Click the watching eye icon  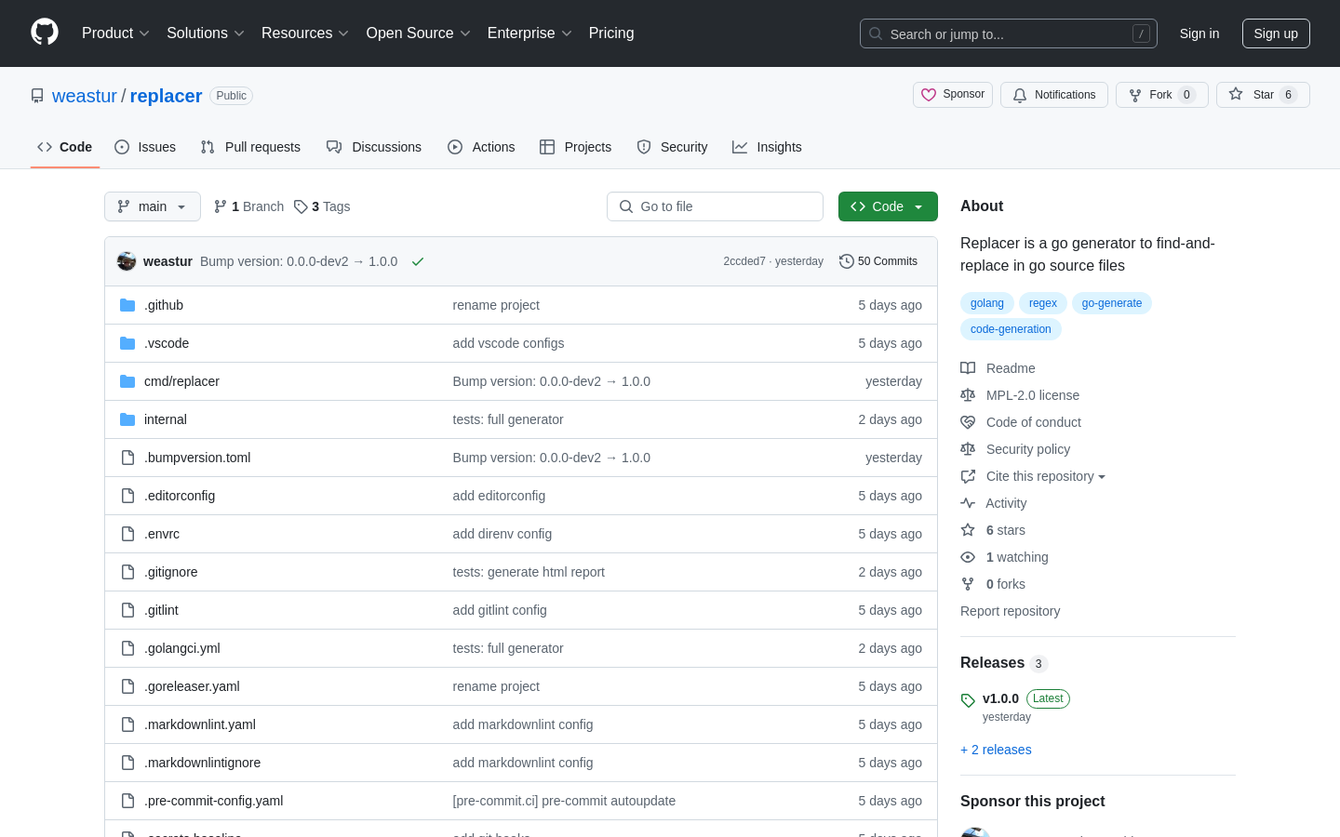pyautogui.click(x=968, y=557)
